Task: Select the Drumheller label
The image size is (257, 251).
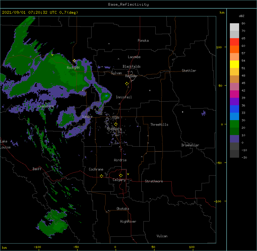Action: [190, 145]
